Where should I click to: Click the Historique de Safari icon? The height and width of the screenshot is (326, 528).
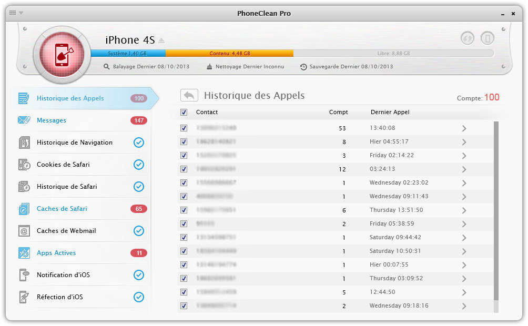click(x=24, y=187)
